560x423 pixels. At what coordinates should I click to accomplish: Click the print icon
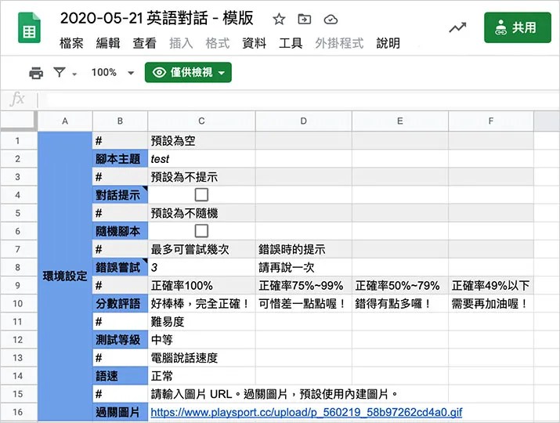[36, 73]
